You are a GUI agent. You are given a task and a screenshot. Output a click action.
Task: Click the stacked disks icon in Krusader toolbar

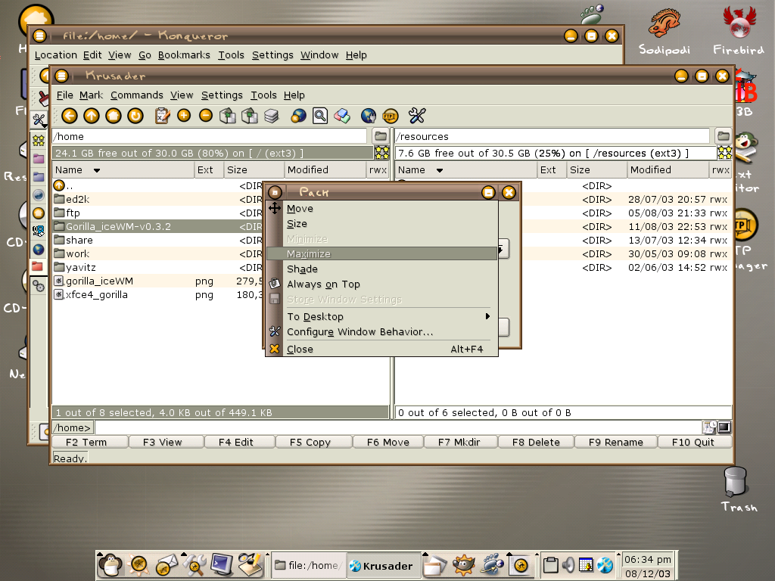click(272, 116)
